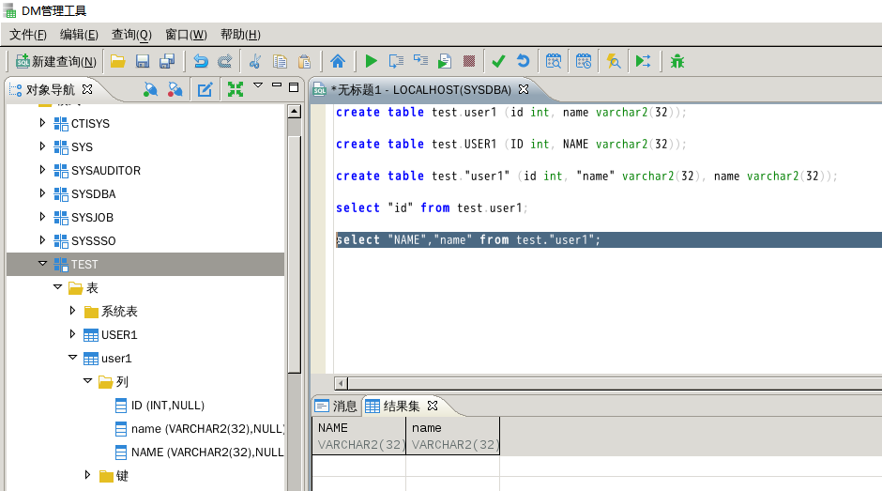This screenshot has width=882, height=491.
Task: Save the current query with the disk icon
Action: coord(143,61)
